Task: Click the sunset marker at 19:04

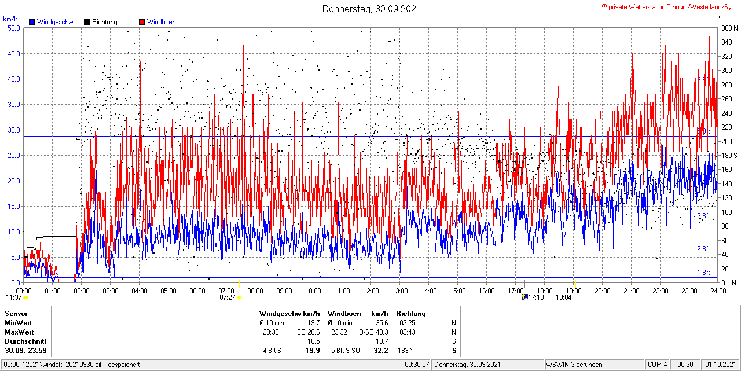Action: (575, 297)
